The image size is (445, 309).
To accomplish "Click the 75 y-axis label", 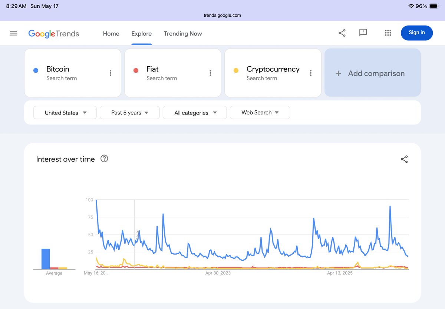I will 90,217.
